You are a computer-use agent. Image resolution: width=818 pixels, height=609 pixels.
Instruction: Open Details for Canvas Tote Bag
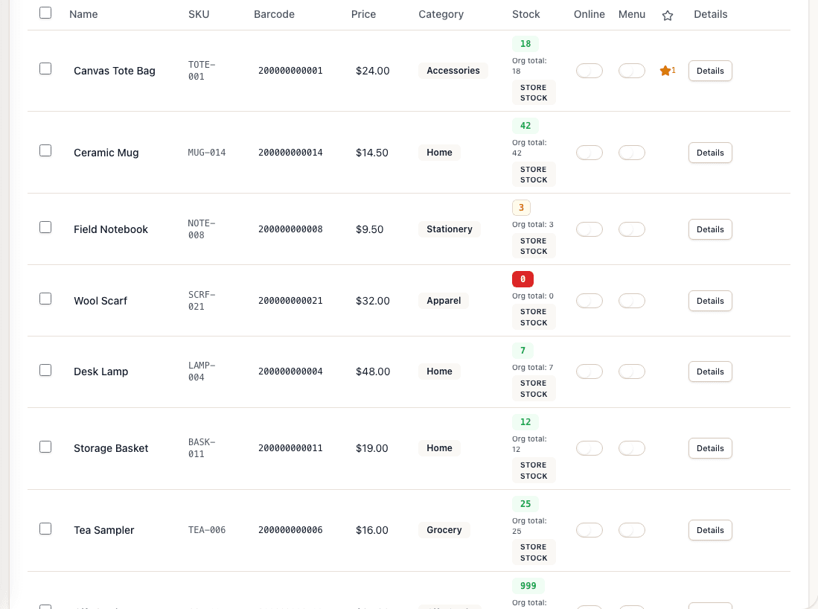pos(710,71)
